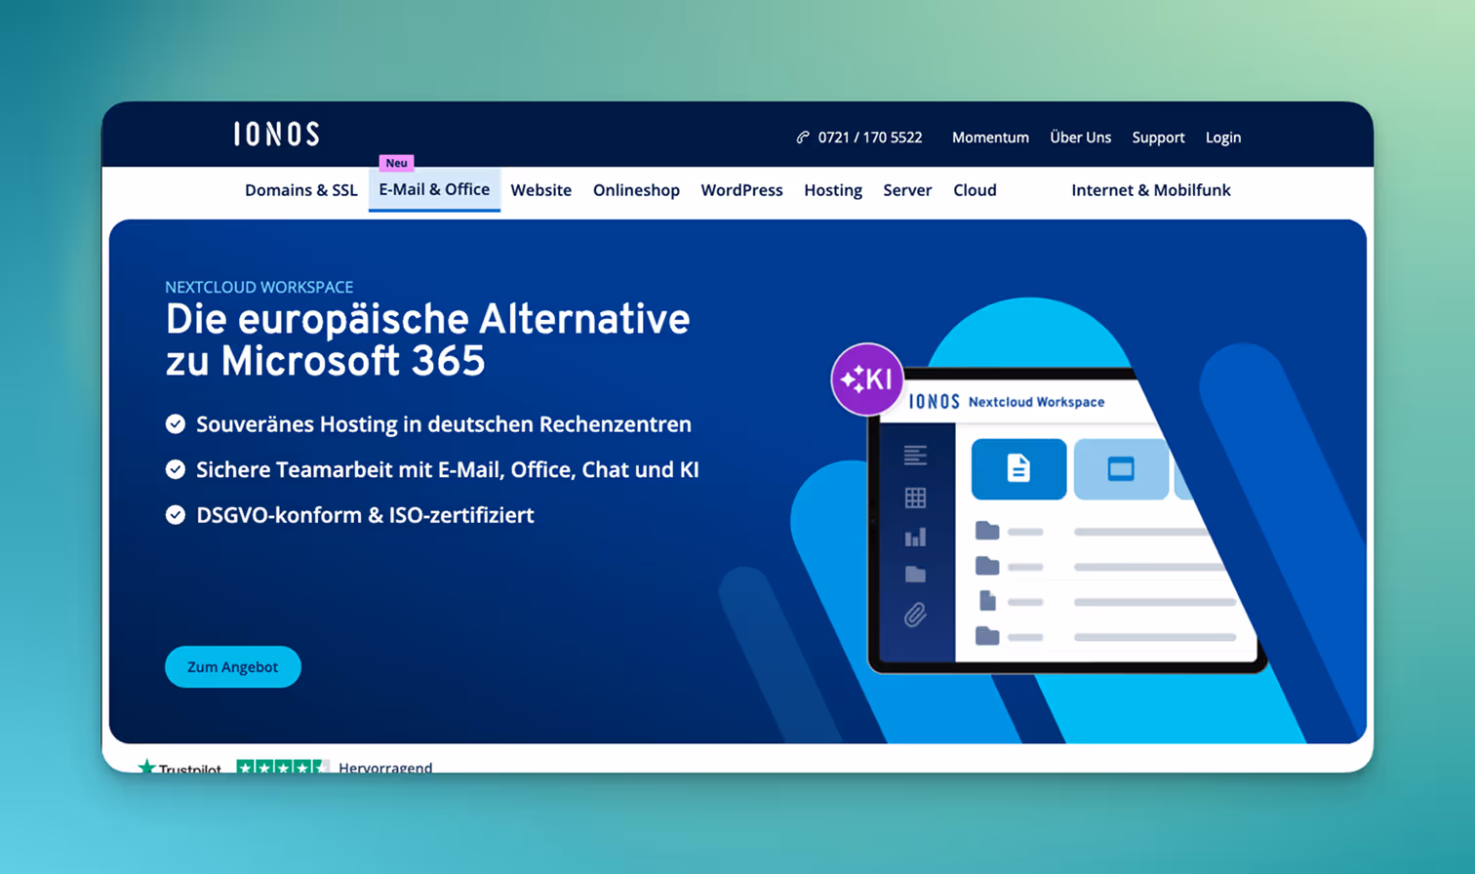
Task: Click the phone handset icon beside the number
Action: point(803,138)
